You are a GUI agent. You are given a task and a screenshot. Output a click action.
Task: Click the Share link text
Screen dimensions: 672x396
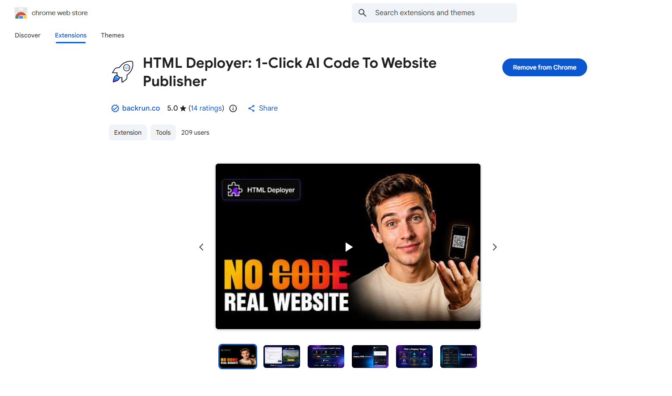click(x=268, y=108)
